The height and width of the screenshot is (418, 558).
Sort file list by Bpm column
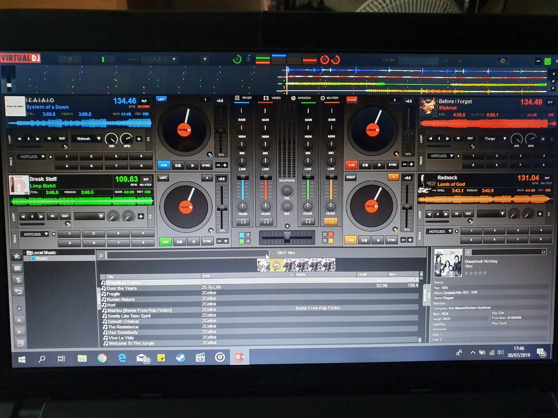(403, 274)
